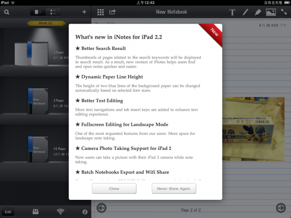291x218 pixels.
Task: Tap the Edit button in sidebar
Action: tap(8, 212)
